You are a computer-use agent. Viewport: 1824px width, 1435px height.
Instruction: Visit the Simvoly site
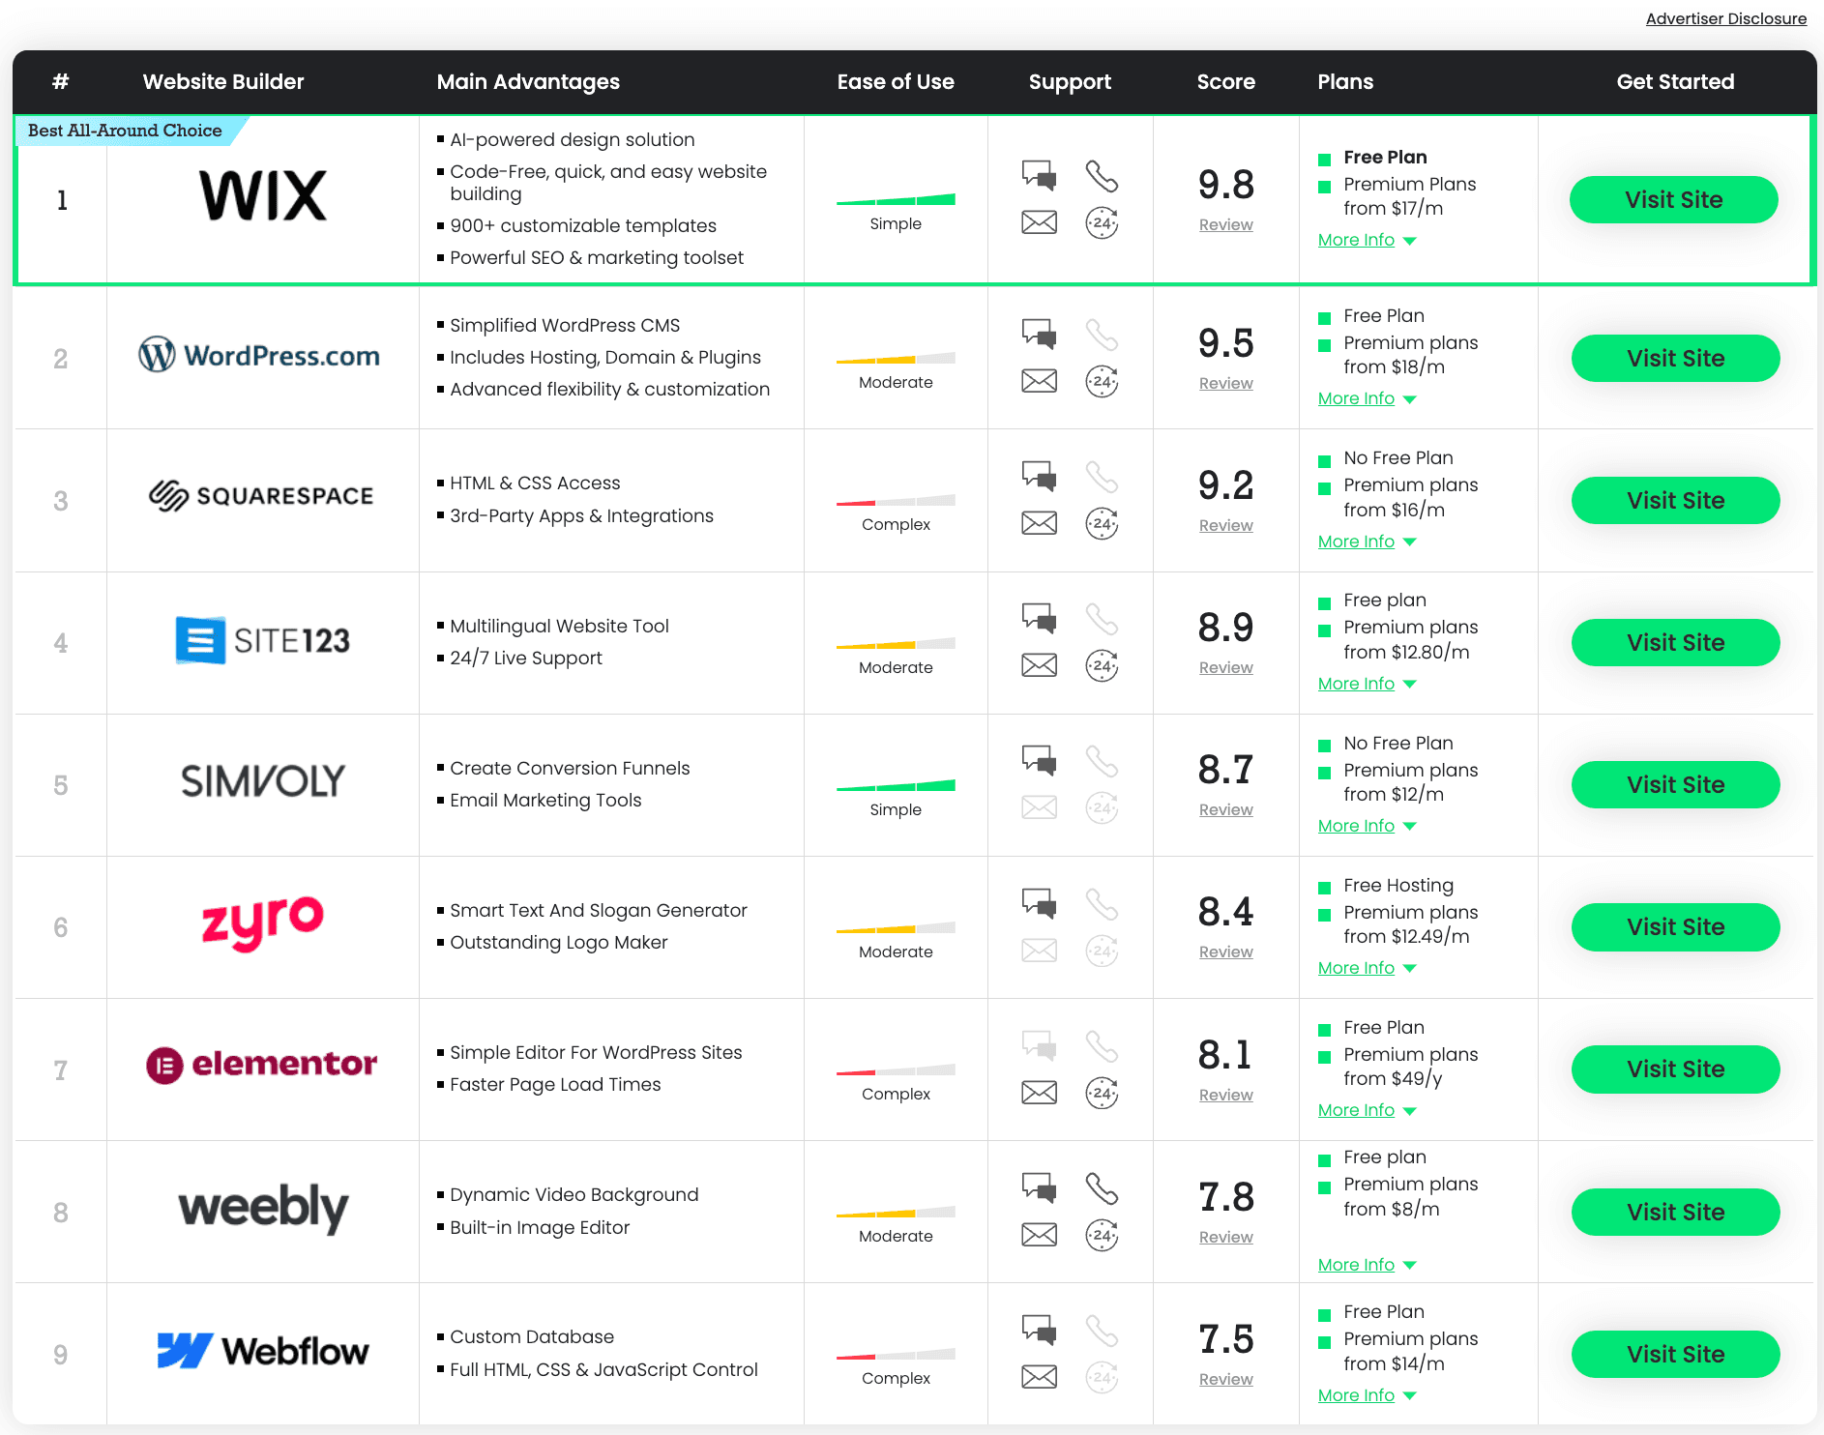click(1675, 785)
